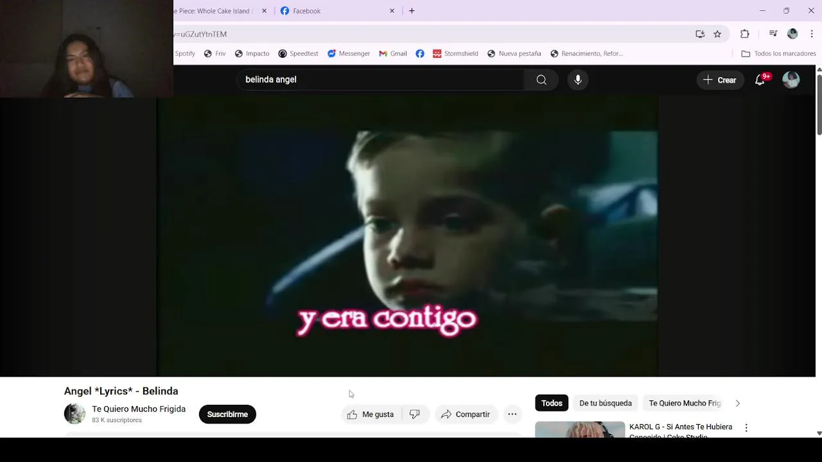Open the Nueva pestaña bookmark
The width and height of the screenshot is (822, 462).
click(514, 53)
